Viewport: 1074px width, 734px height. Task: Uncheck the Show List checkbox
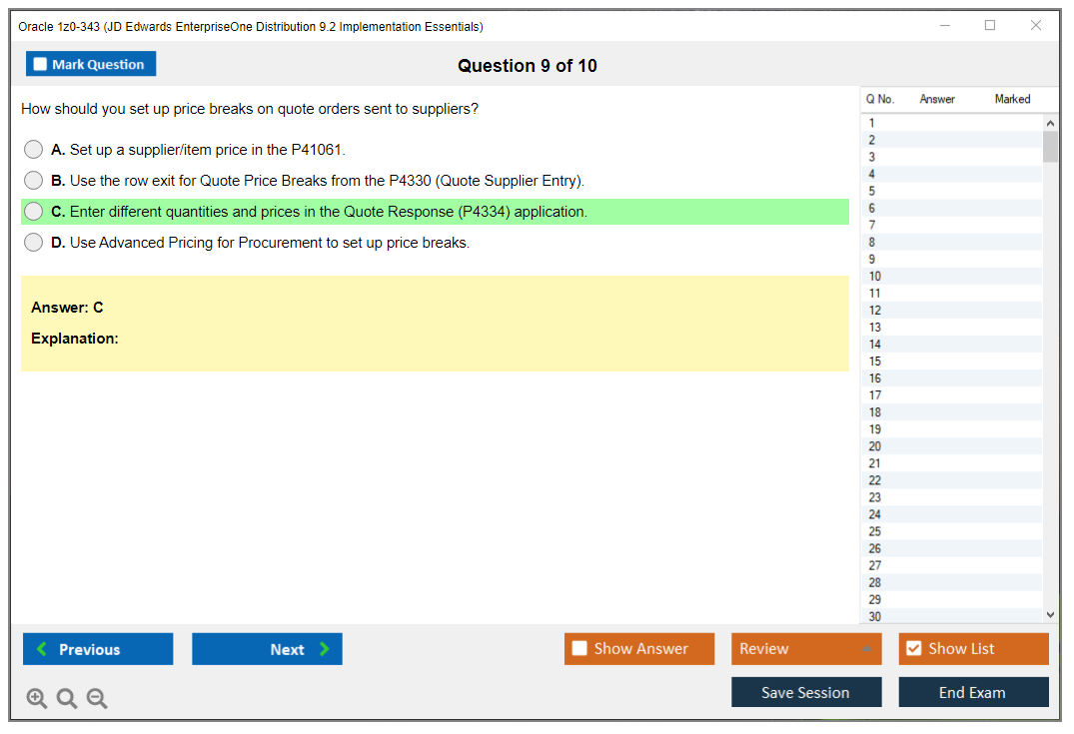(913, 649)
